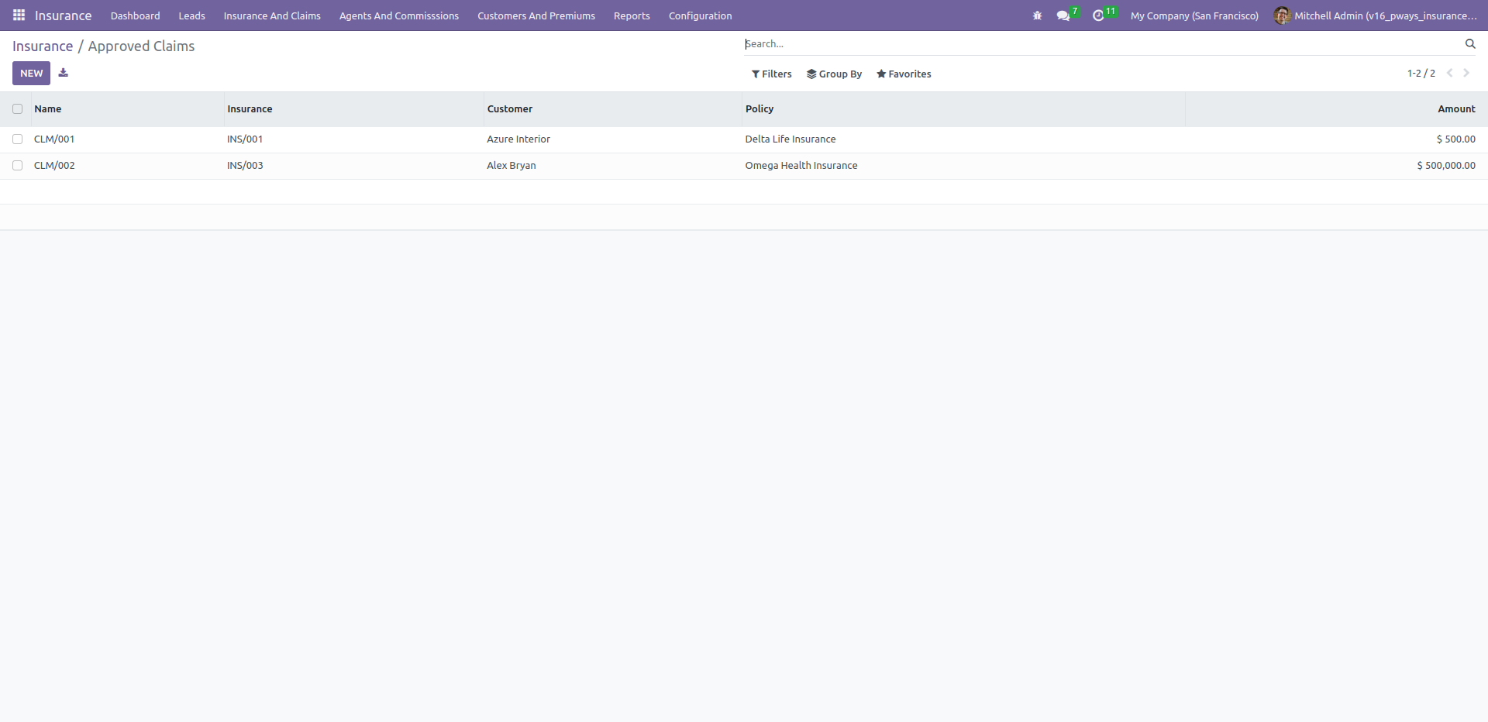Click Mitchell Admin user avatar
1488x722 pixels.
coord(1282,15)
